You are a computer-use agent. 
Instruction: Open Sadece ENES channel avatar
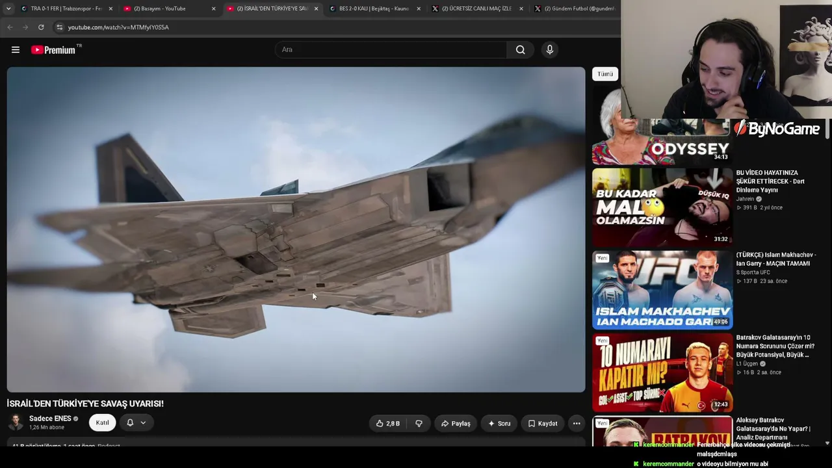(16, 422)
